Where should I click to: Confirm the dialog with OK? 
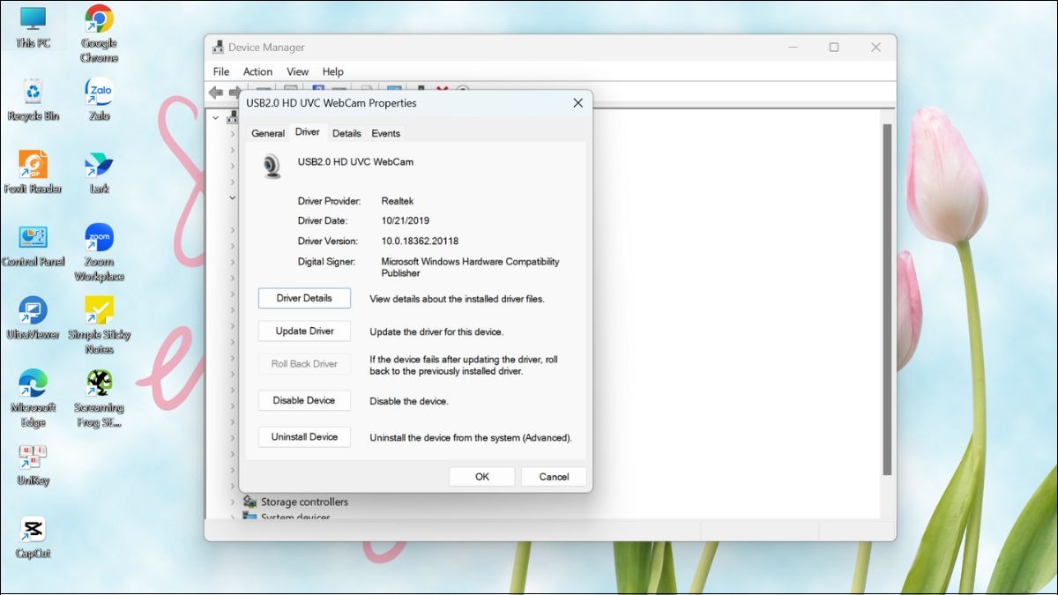tap(482, 477)
